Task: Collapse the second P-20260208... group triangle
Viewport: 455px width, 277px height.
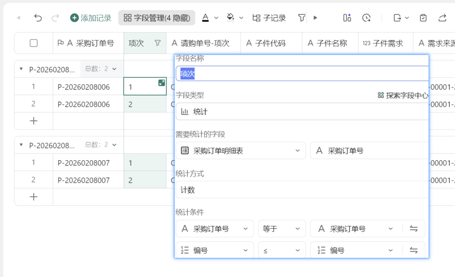Action: coord(21,145)
